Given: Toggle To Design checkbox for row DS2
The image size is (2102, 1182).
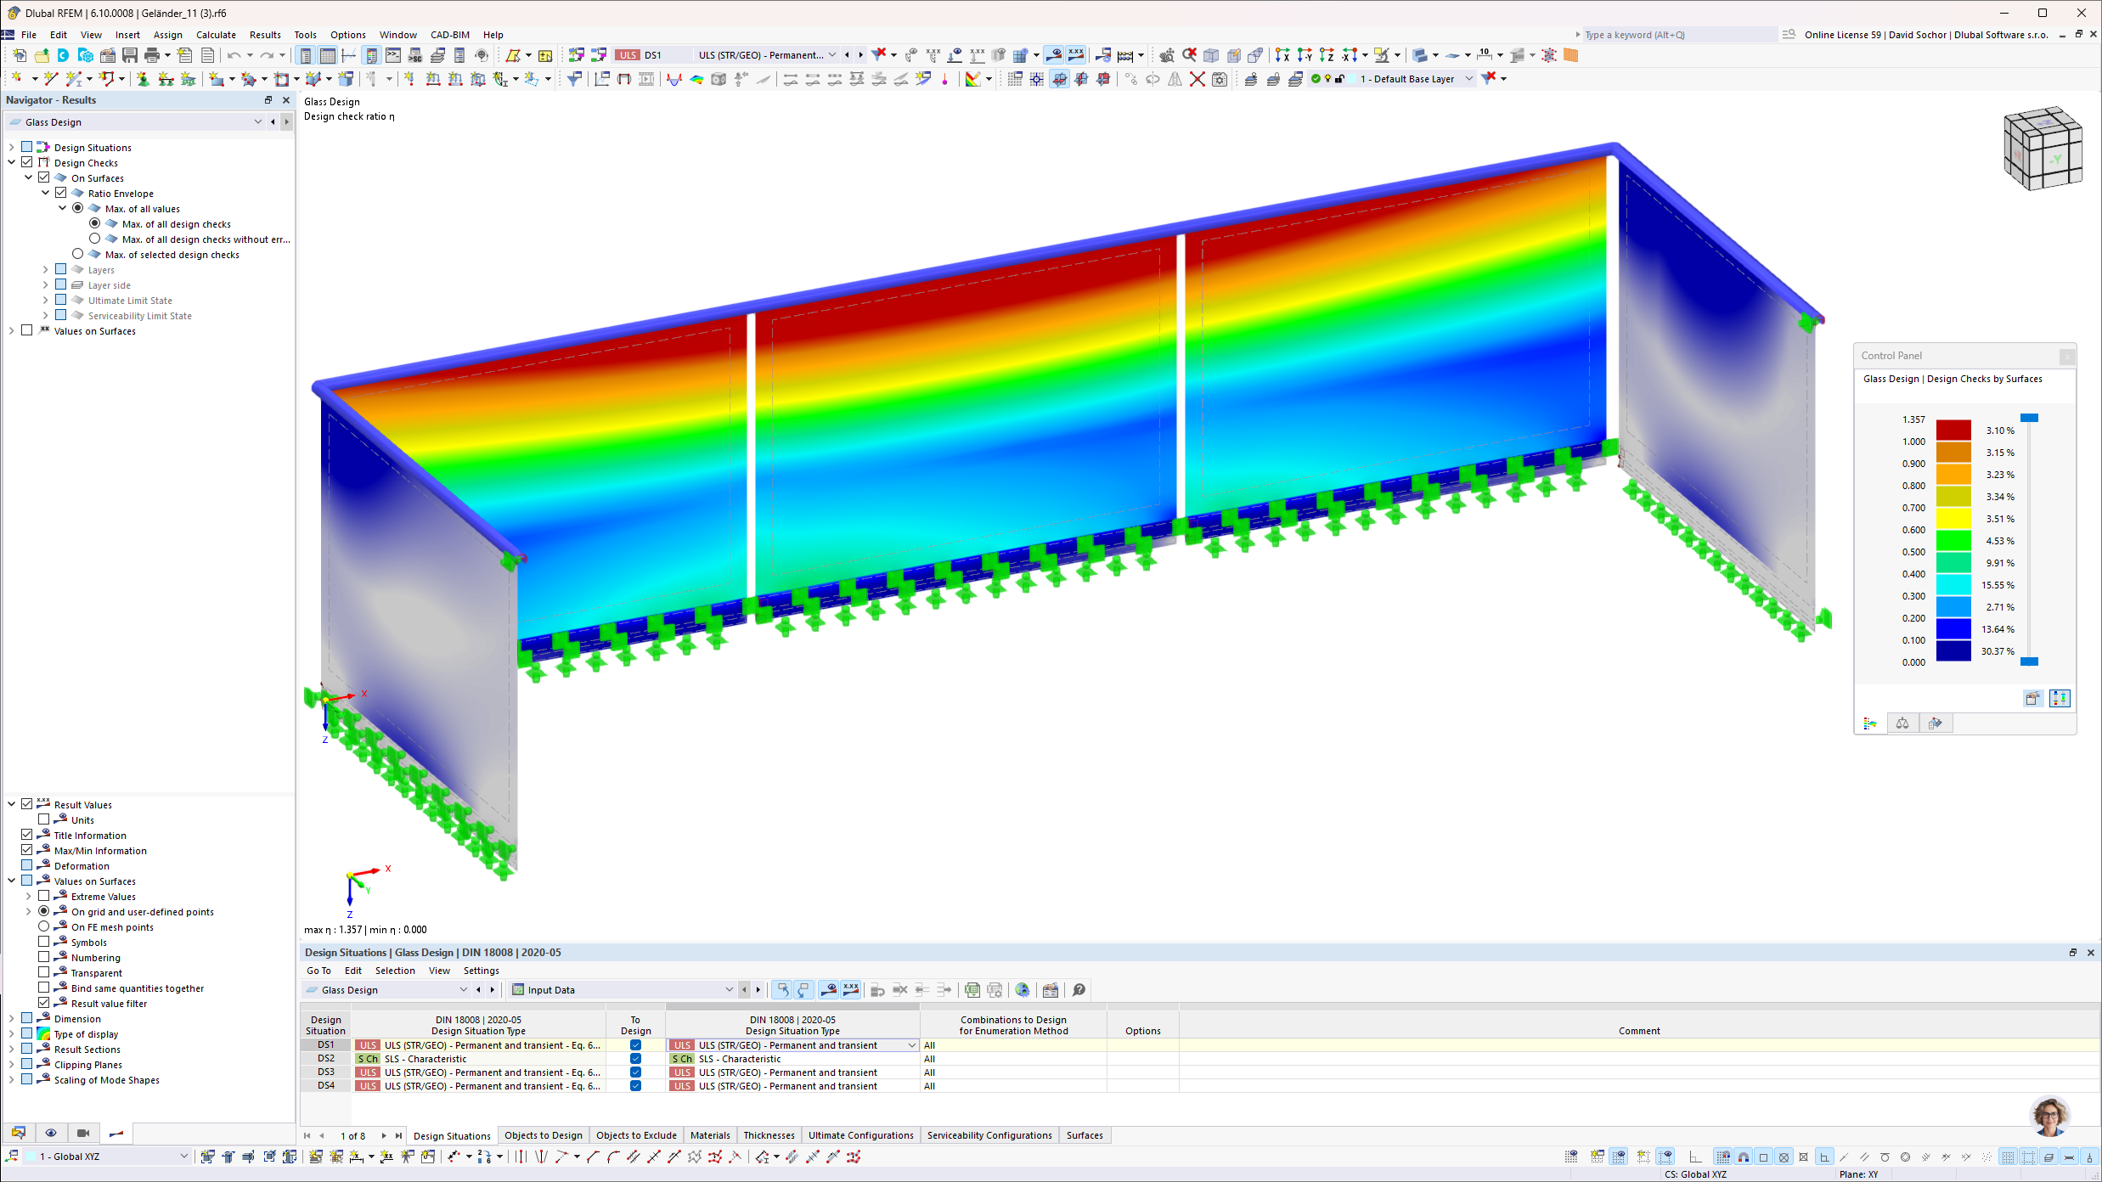Looking at the screenshot, I should tap(634, 1059).
